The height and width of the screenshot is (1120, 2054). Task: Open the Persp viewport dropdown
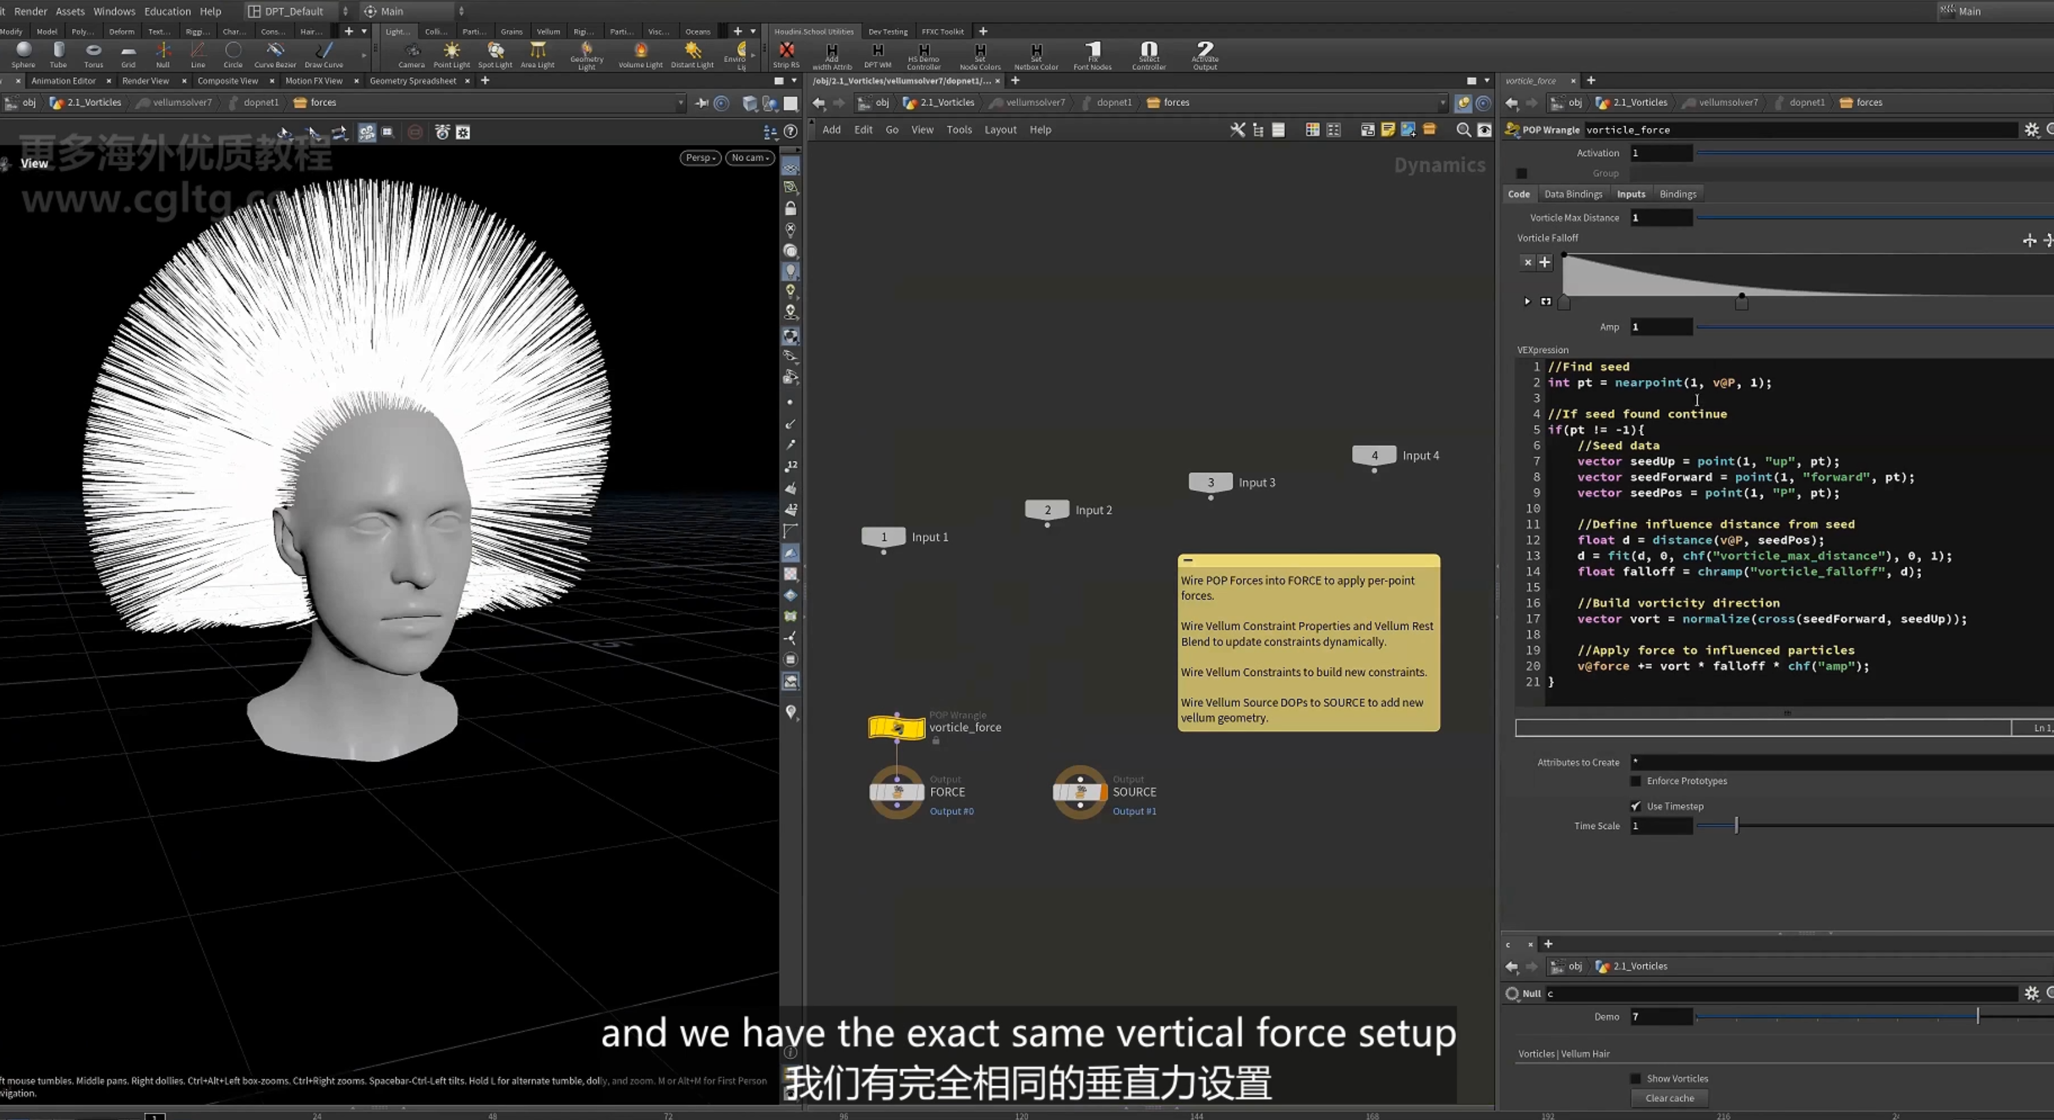(x=700, y=158)
